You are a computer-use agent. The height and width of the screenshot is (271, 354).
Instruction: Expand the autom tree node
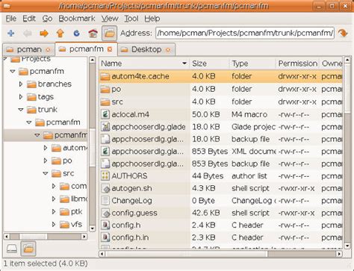46,148
